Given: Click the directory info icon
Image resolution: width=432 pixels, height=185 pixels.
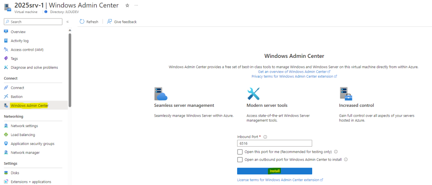Looking at the screenshot, I should pyautogui.click(x=46, y=12).
